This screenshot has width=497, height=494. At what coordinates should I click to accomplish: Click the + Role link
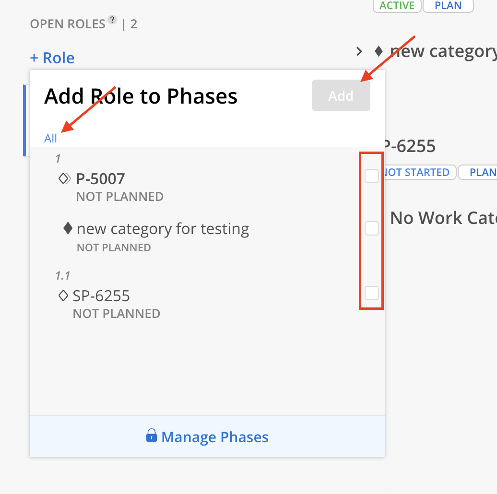point(52,58)
